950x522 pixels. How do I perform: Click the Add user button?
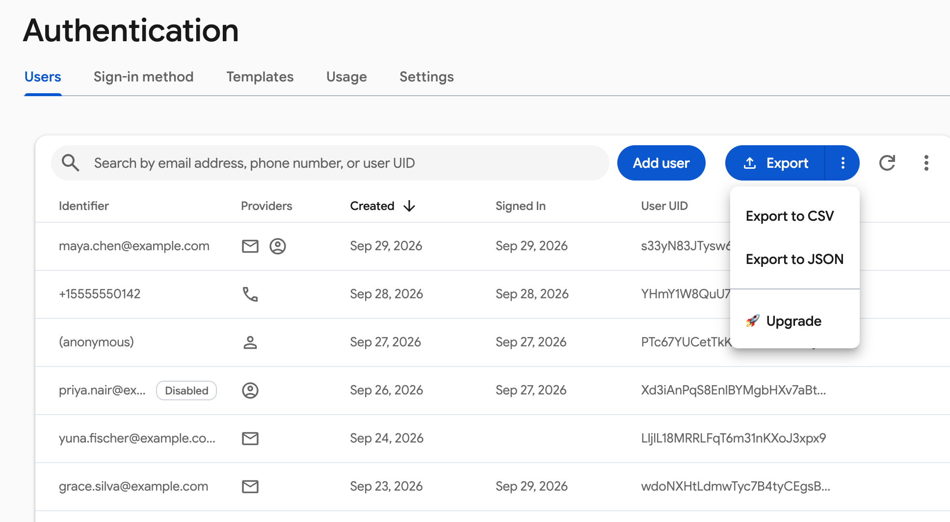click(661, 163)
